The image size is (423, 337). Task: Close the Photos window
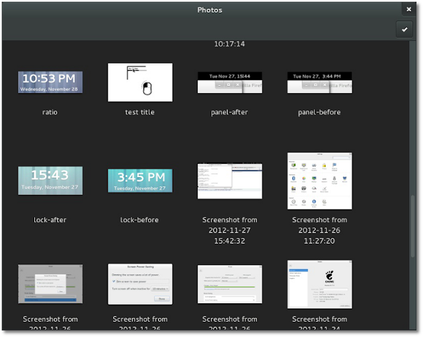(x=408, y=9)
